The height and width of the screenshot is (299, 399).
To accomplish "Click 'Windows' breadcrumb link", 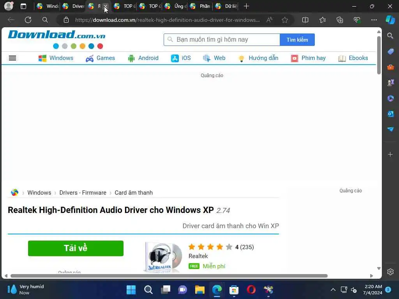I will 39,193.
